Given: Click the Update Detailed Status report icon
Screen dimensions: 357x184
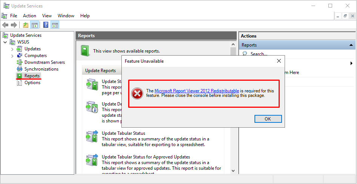Looking at the screenshot, I should pyautogui.click(x=92, y=107).
